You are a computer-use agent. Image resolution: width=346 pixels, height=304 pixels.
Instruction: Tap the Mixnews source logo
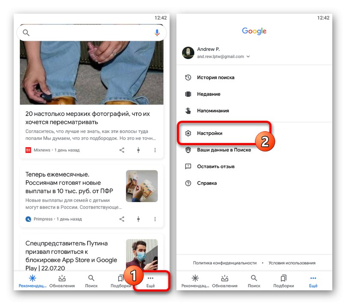pyautogui.click(x=28, y=150)
